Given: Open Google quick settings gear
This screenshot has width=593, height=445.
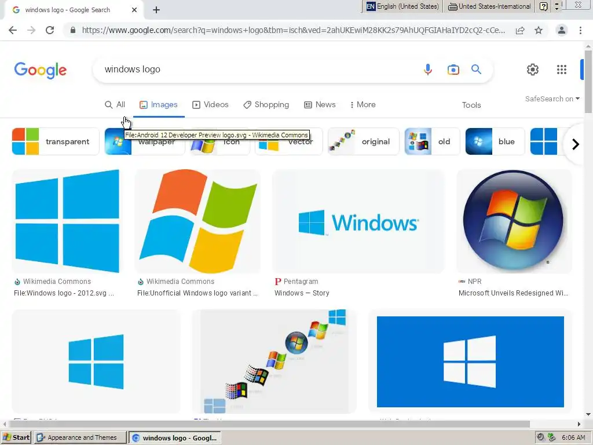Looking at the screenshot, I should click(x=533, y=70).
